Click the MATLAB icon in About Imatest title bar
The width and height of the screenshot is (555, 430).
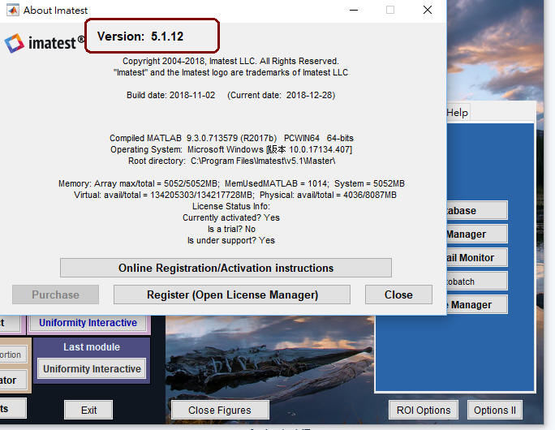pos(13,10)
